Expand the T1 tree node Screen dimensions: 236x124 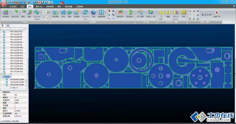click(x=2, y=74)
